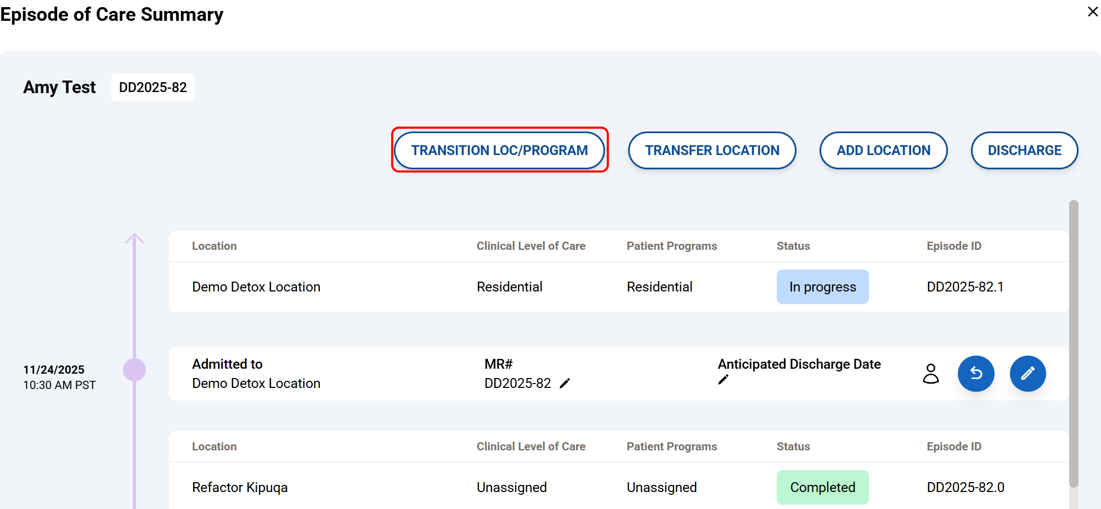
Task: Click the timeline marker for 11/24/2025
Action: point(134,370)
